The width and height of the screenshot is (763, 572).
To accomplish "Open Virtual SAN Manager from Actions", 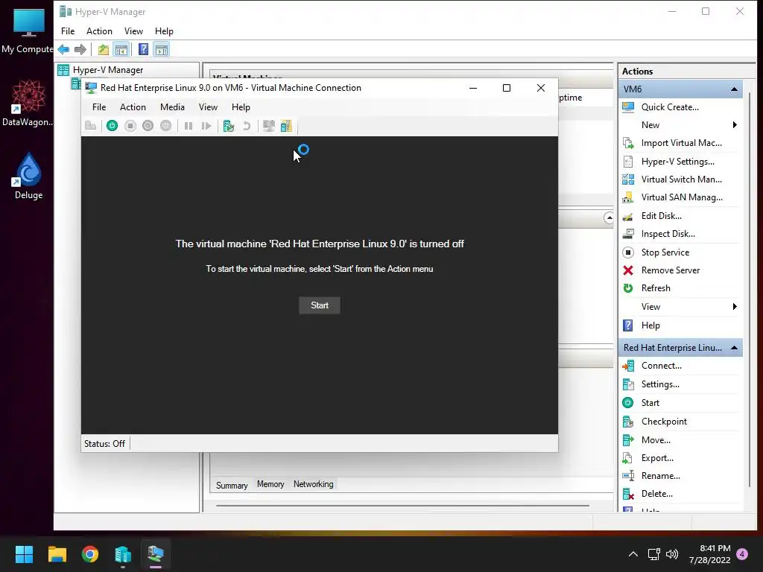I will point(681,197).
